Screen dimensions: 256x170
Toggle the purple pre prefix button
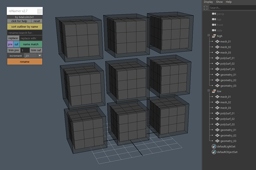click(x=10, y=44)
